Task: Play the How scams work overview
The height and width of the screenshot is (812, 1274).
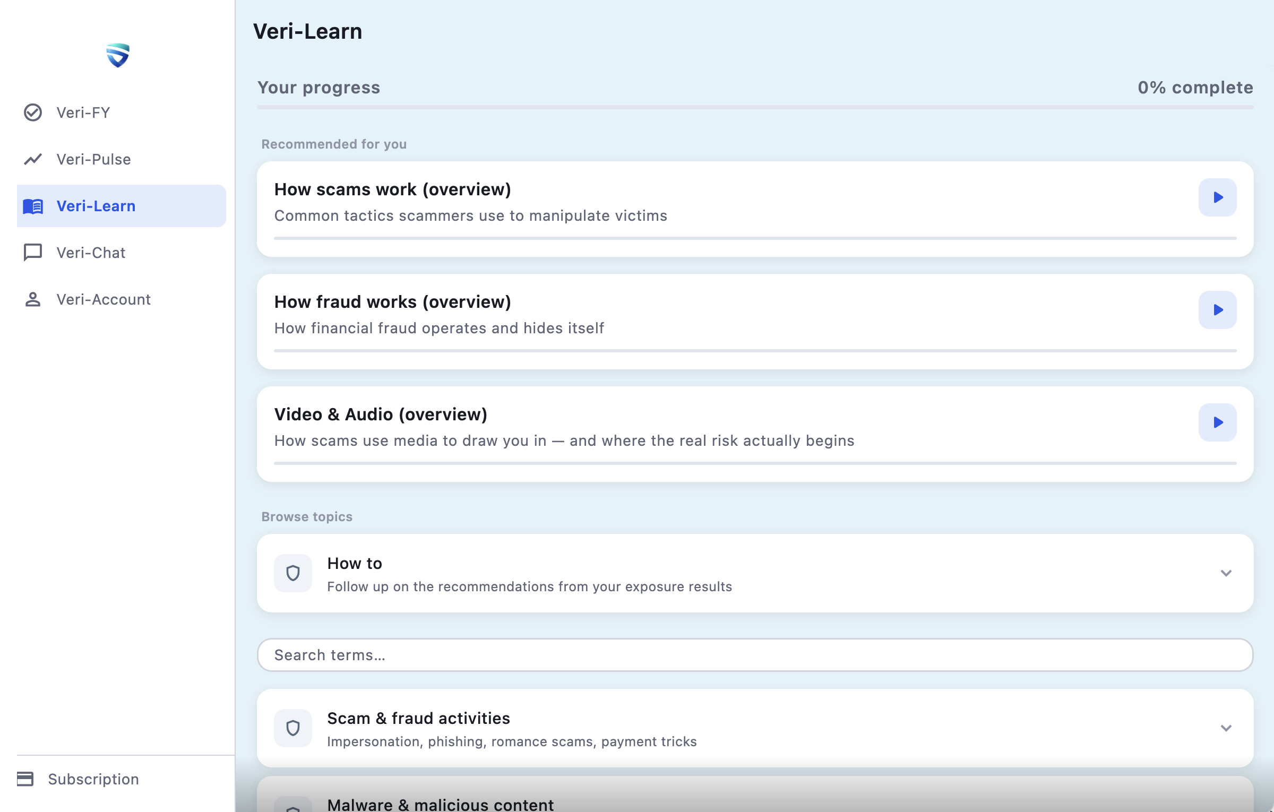Action: coord(1218,197)
